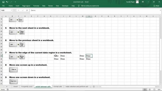
Task: Click the switch between cells sheet tab
Action: (x=43, y=86)
